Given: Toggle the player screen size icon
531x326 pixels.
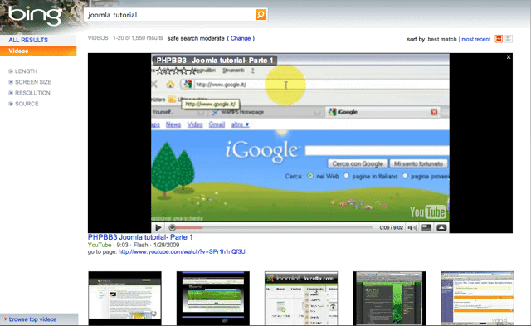Looking at the screenshot, I should 426,227.
